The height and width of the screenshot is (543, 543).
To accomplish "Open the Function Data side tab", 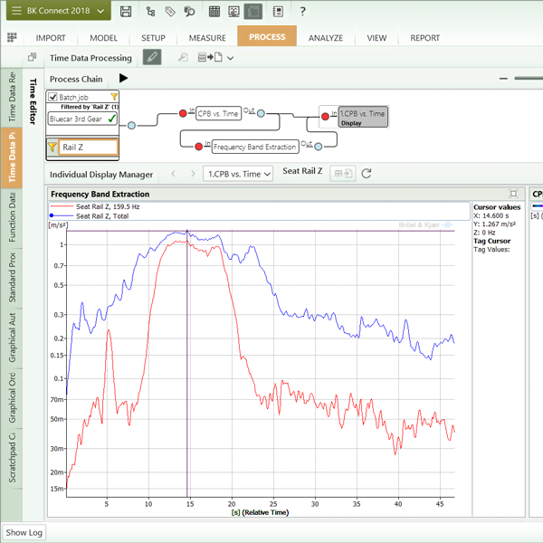I will [x=13, y=218].
